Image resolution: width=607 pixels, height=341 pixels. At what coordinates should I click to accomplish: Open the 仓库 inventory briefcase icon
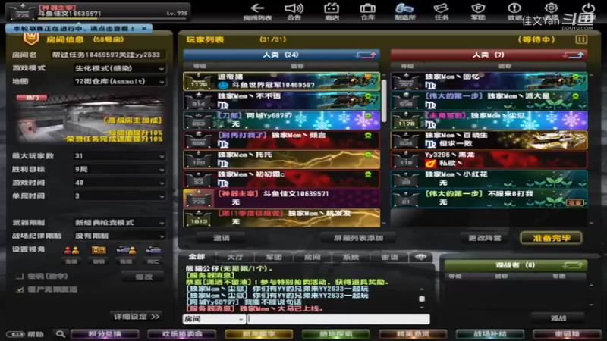coord(367,11)
